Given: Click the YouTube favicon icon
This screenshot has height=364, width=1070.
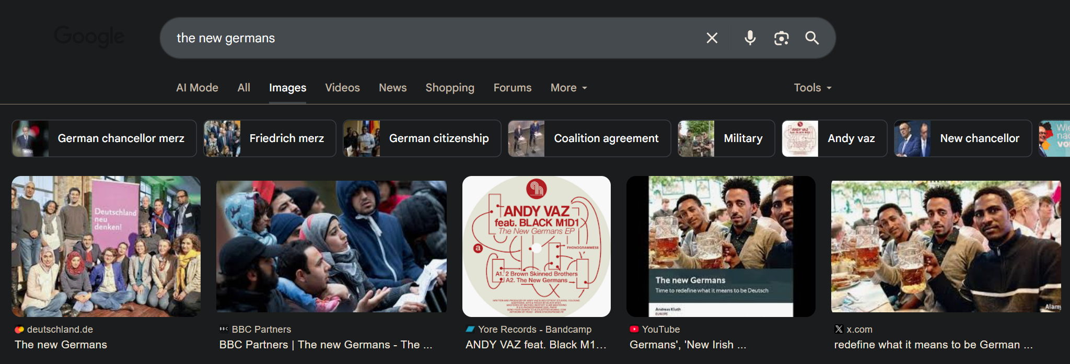Looking at the screenshot, I should click(x=634, y=330).
